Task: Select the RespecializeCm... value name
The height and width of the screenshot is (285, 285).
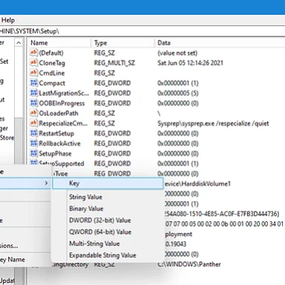Action: pyautogui.click(x=63, y=123)
